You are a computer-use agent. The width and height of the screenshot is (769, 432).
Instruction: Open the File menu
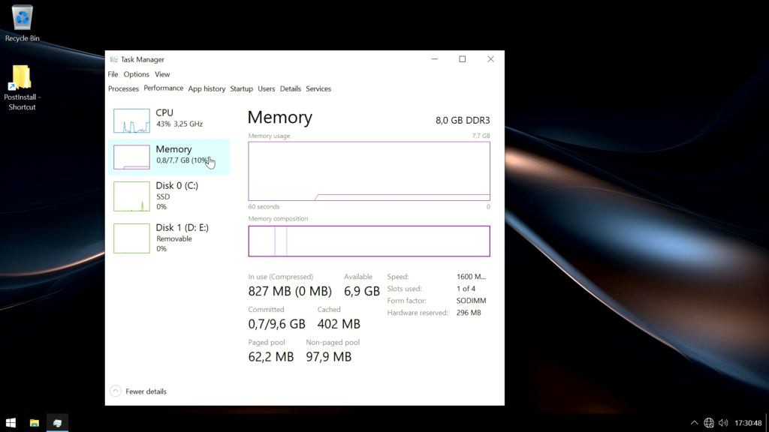pyautogui.click(x=113, y=74)
